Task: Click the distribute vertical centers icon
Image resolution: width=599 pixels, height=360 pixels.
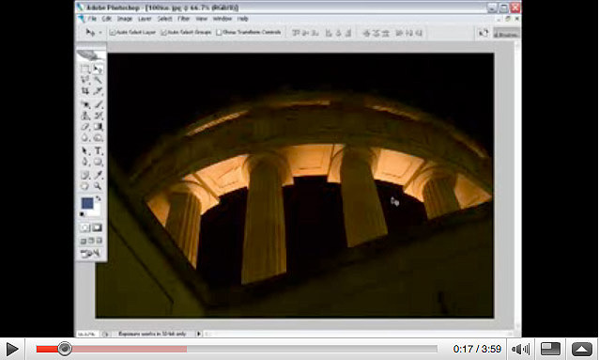Action: coord(376,33)
